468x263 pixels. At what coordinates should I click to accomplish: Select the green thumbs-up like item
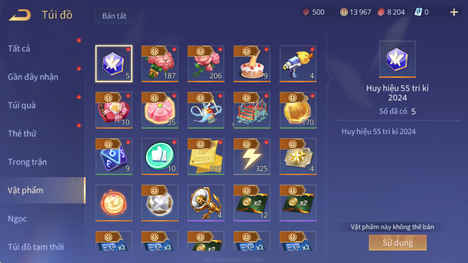(160, 156)
